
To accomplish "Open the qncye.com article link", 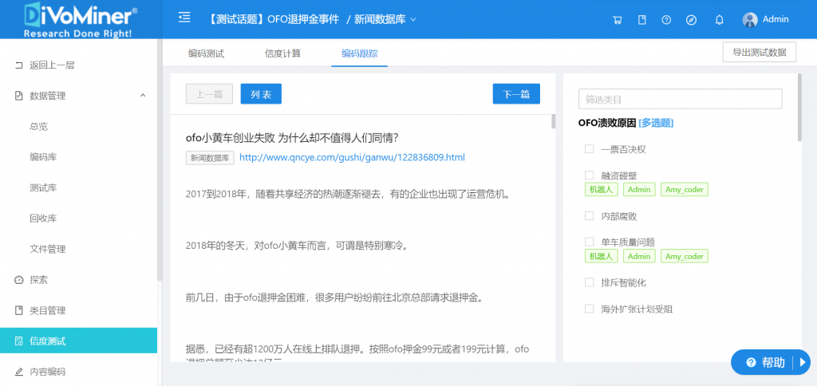I will [352, 157].
